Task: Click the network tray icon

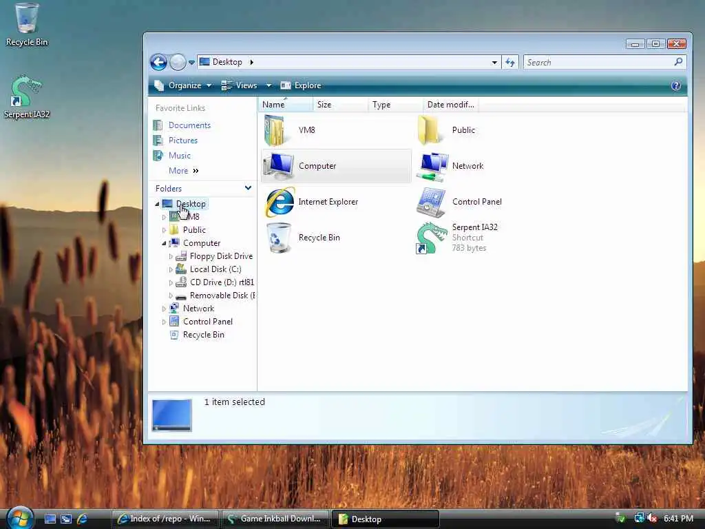Action: coord(639,518)
